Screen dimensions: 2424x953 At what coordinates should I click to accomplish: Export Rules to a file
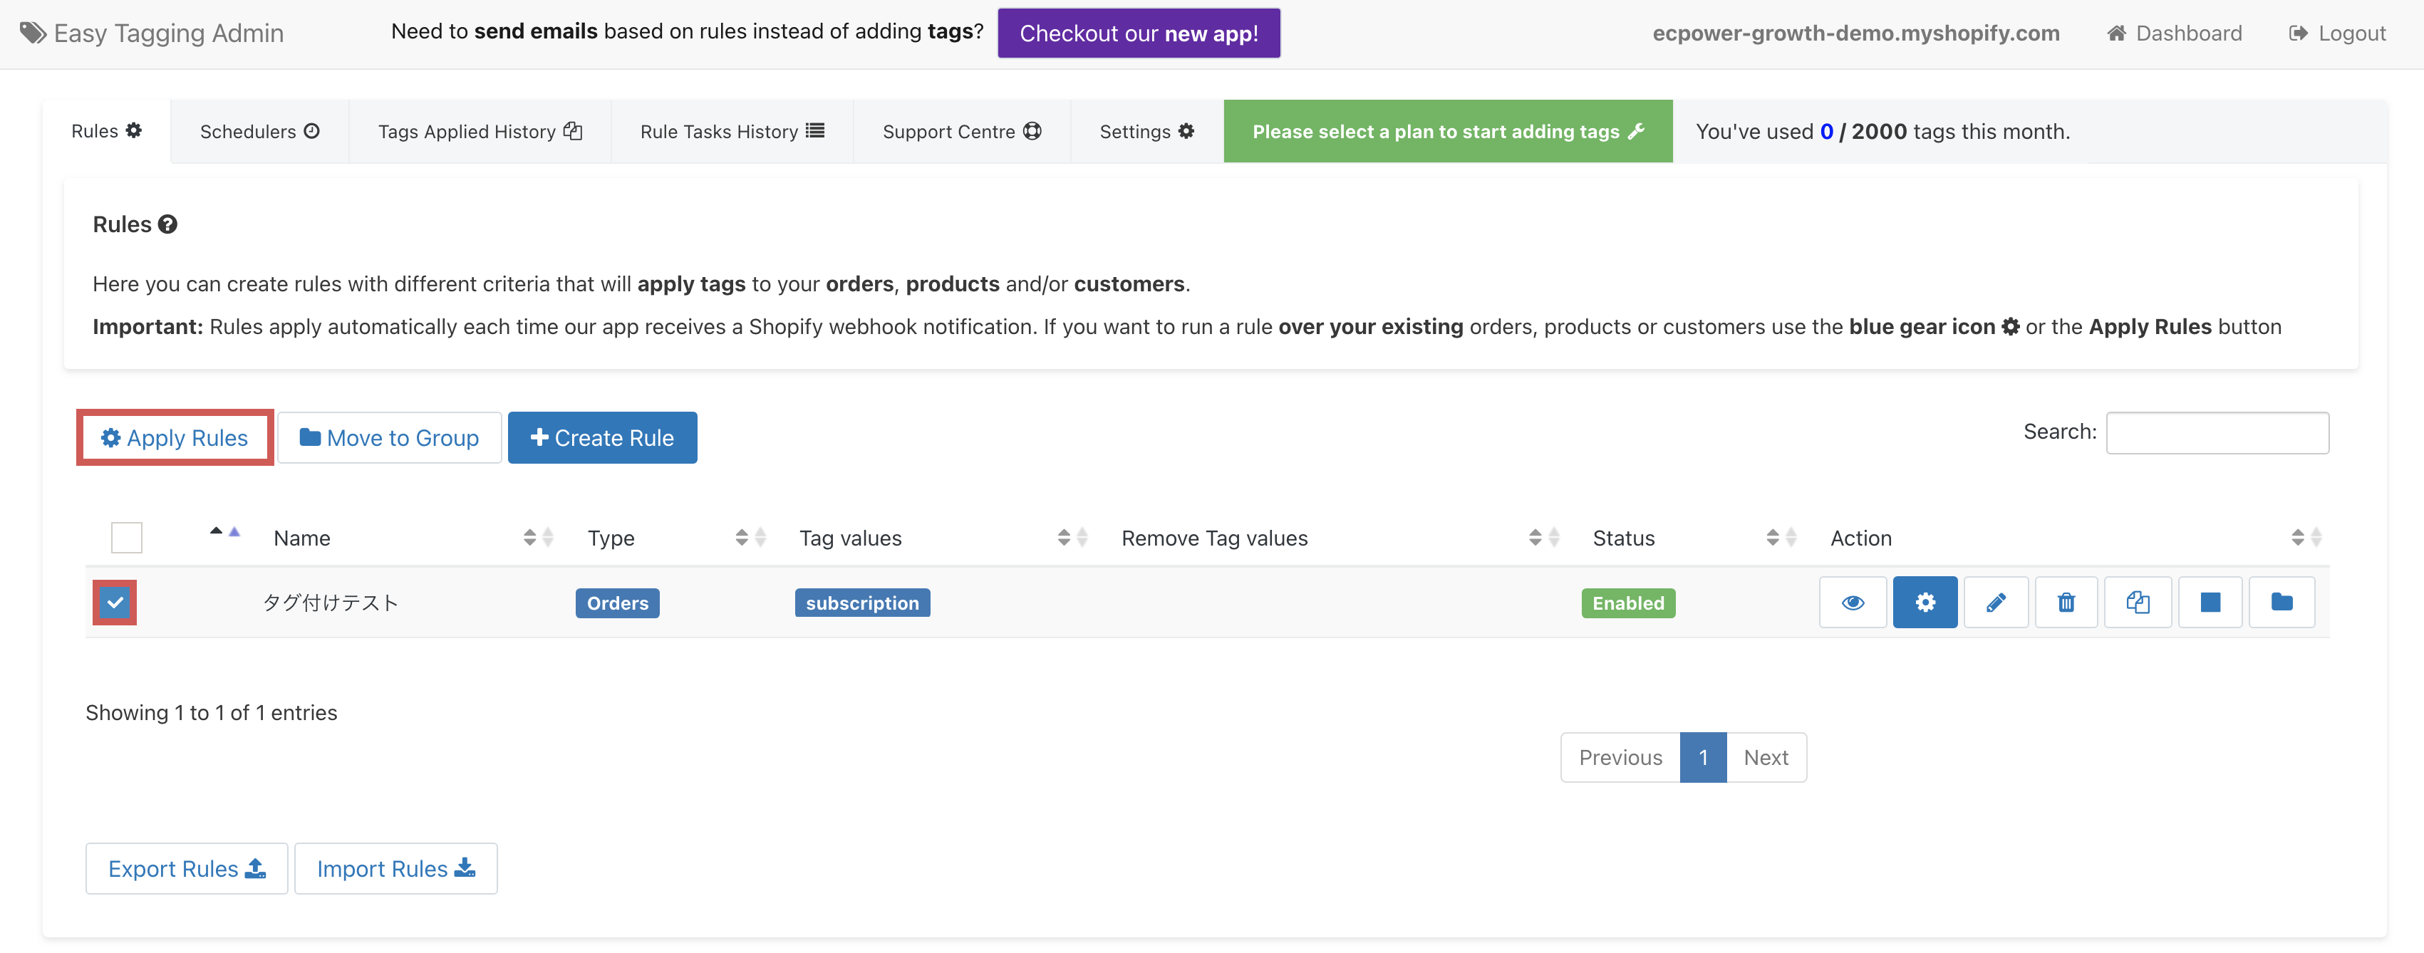tap(186, 868)
